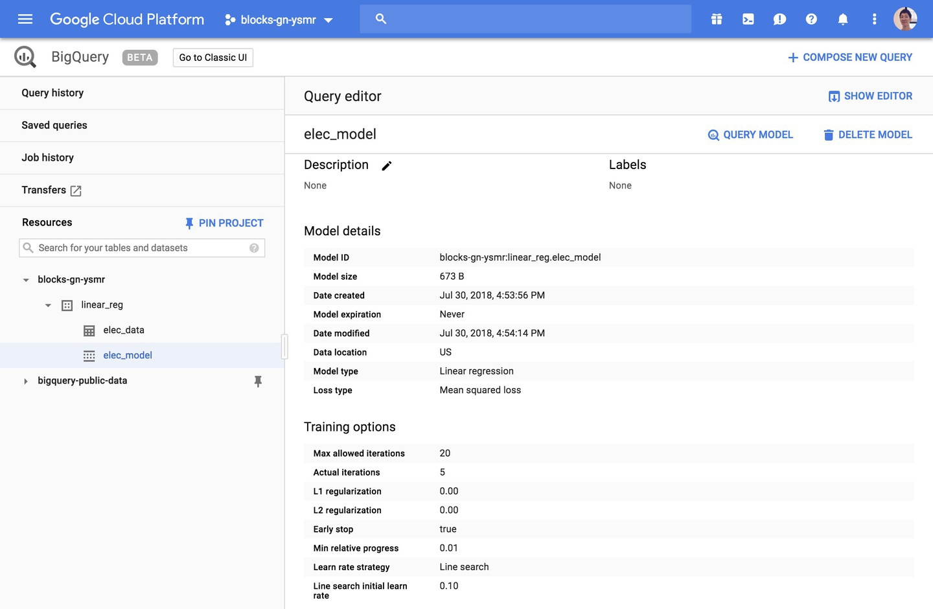Activate Cloud Shell terminal icon
The width and height of the screenshot is (933, 609).
tap(748, 19)
